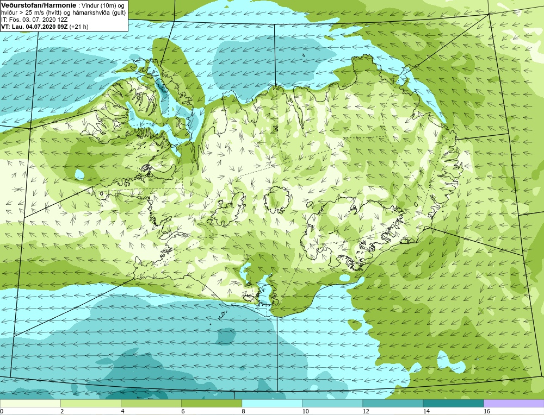Click the 14–16 m/s dark teal legend swatch

click(453, 403)
